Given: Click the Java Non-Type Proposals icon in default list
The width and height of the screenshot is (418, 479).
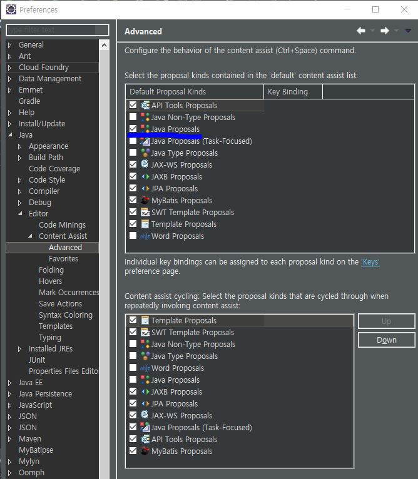Looking at the screenshot, I should coord(145,117).
